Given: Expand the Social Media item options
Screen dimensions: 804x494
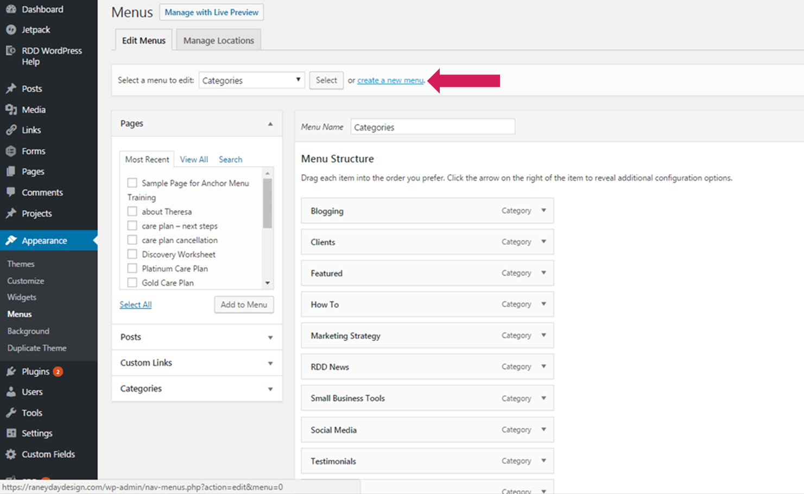Looking at the screenshot, I should click(x=543, y=429).
